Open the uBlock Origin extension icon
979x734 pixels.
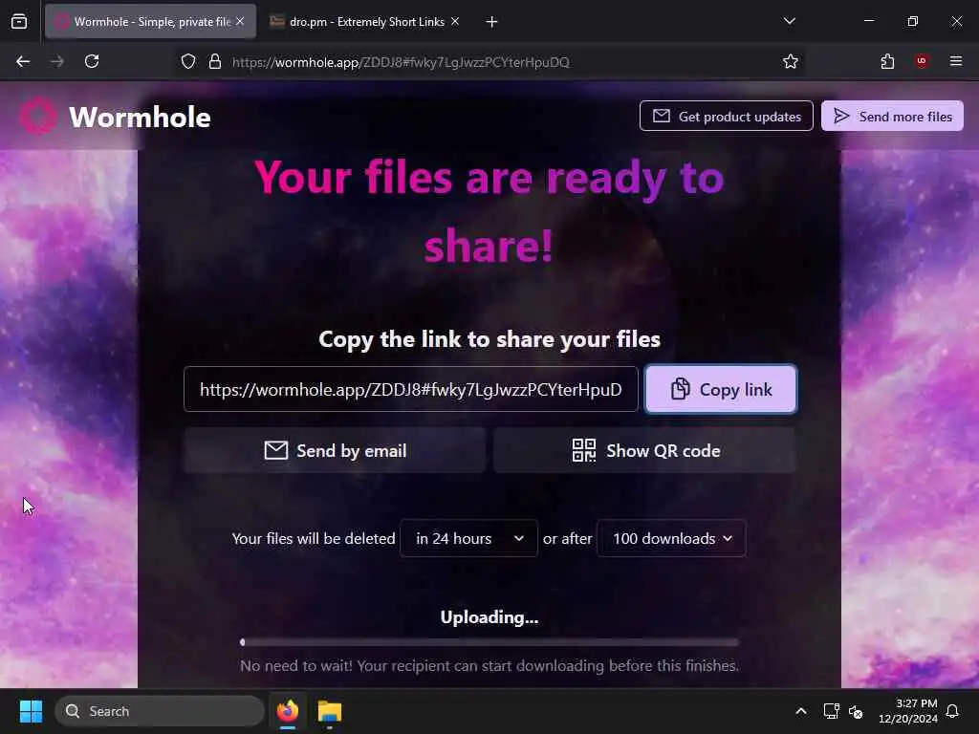click(922, 61)
